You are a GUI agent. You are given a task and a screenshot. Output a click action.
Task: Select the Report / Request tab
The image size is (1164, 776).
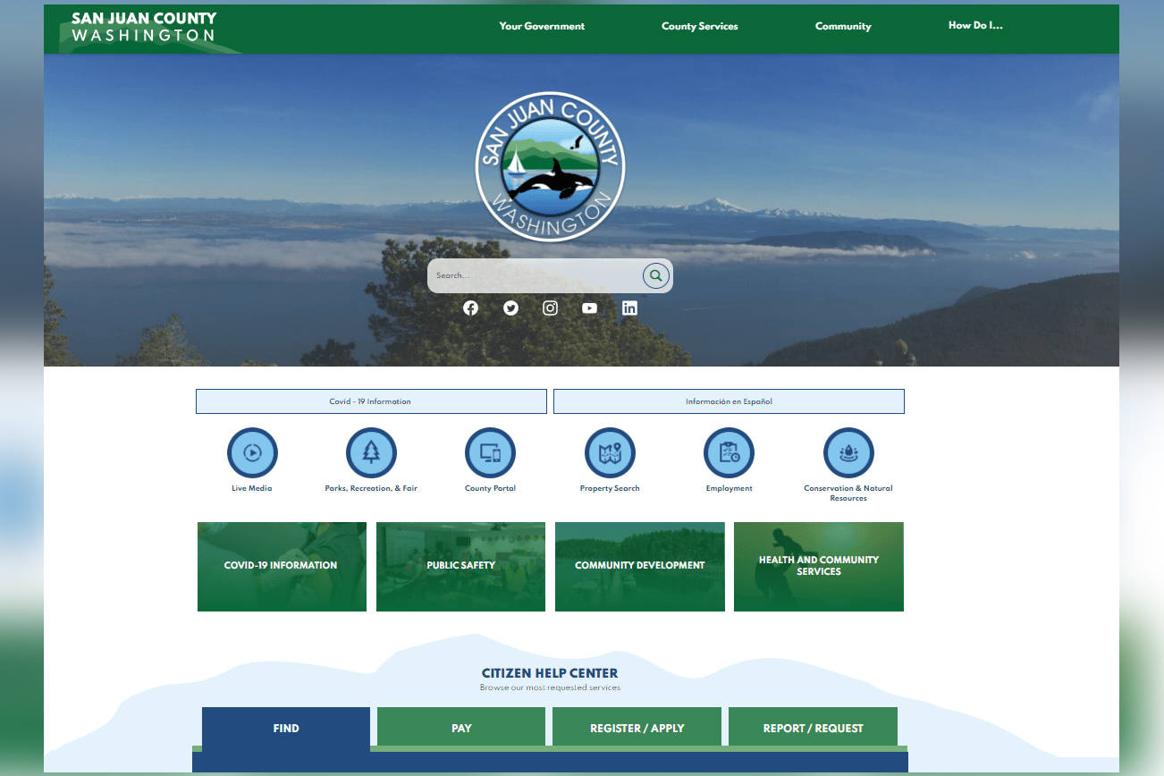(x=813, y=728)
